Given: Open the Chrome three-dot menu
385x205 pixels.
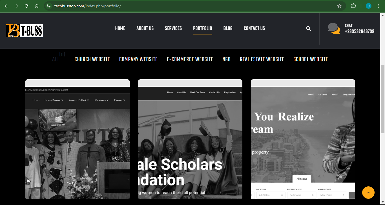Looking at the screenshot, I should [379, 6].
